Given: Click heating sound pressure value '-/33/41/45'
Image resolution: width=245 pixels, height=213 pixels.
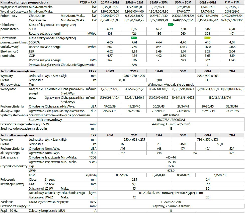Looking at the screenshot, I should tap(232, 111).
